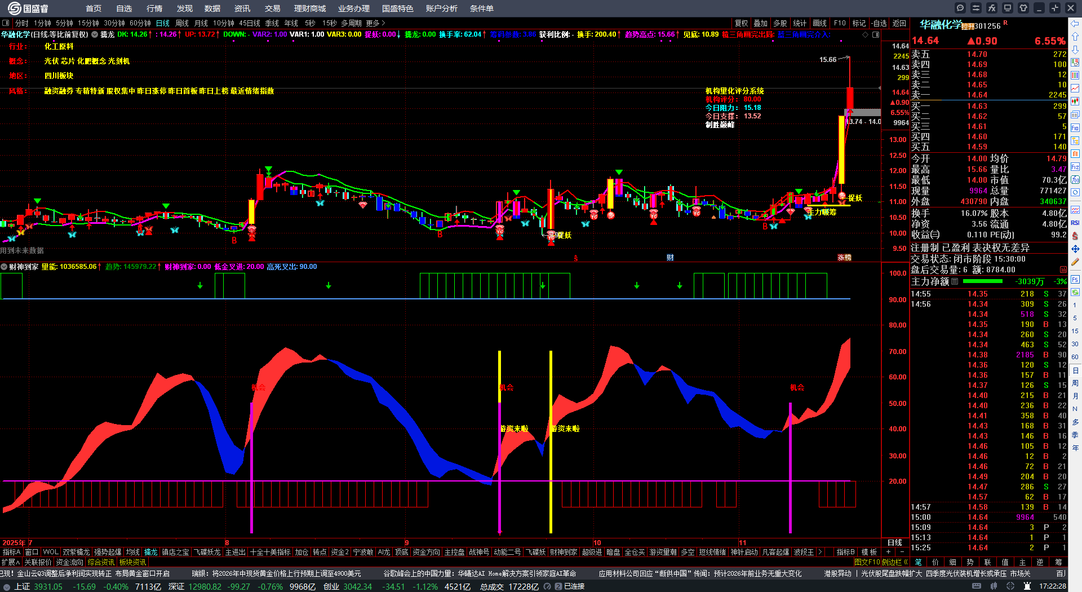Open the list icon next to 主力净额

(x=955, y=281)
